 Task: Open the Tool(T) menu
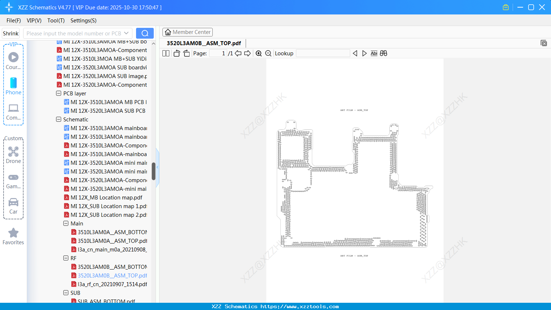click(x=56, y=21)
